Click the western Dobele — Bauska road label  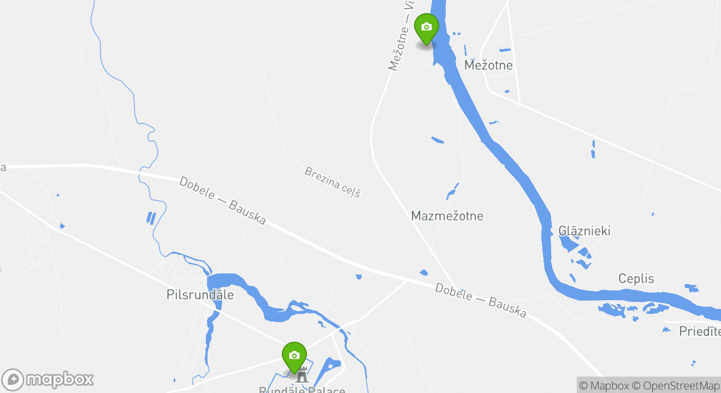(x=222, y=201)
